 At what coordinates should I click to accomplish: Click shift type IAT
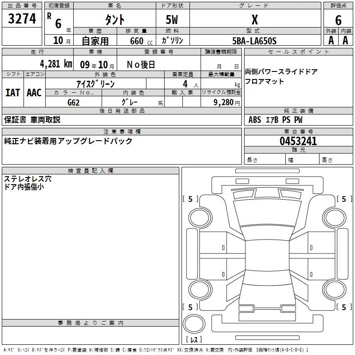13,93
